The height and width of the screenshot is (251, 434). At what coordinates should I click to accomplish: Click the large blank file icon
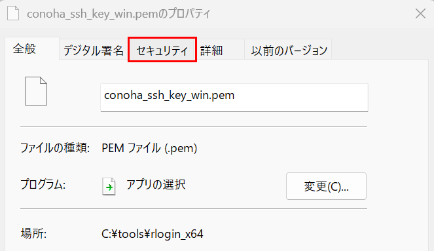tap(36, 91)
